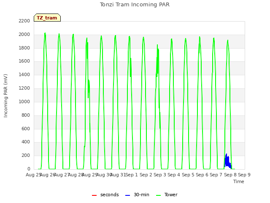Image resolution: width=270 pixels, height=203 pixels.
Task: Click the 1200 y-axis tick label
Action: coord(24,88)
